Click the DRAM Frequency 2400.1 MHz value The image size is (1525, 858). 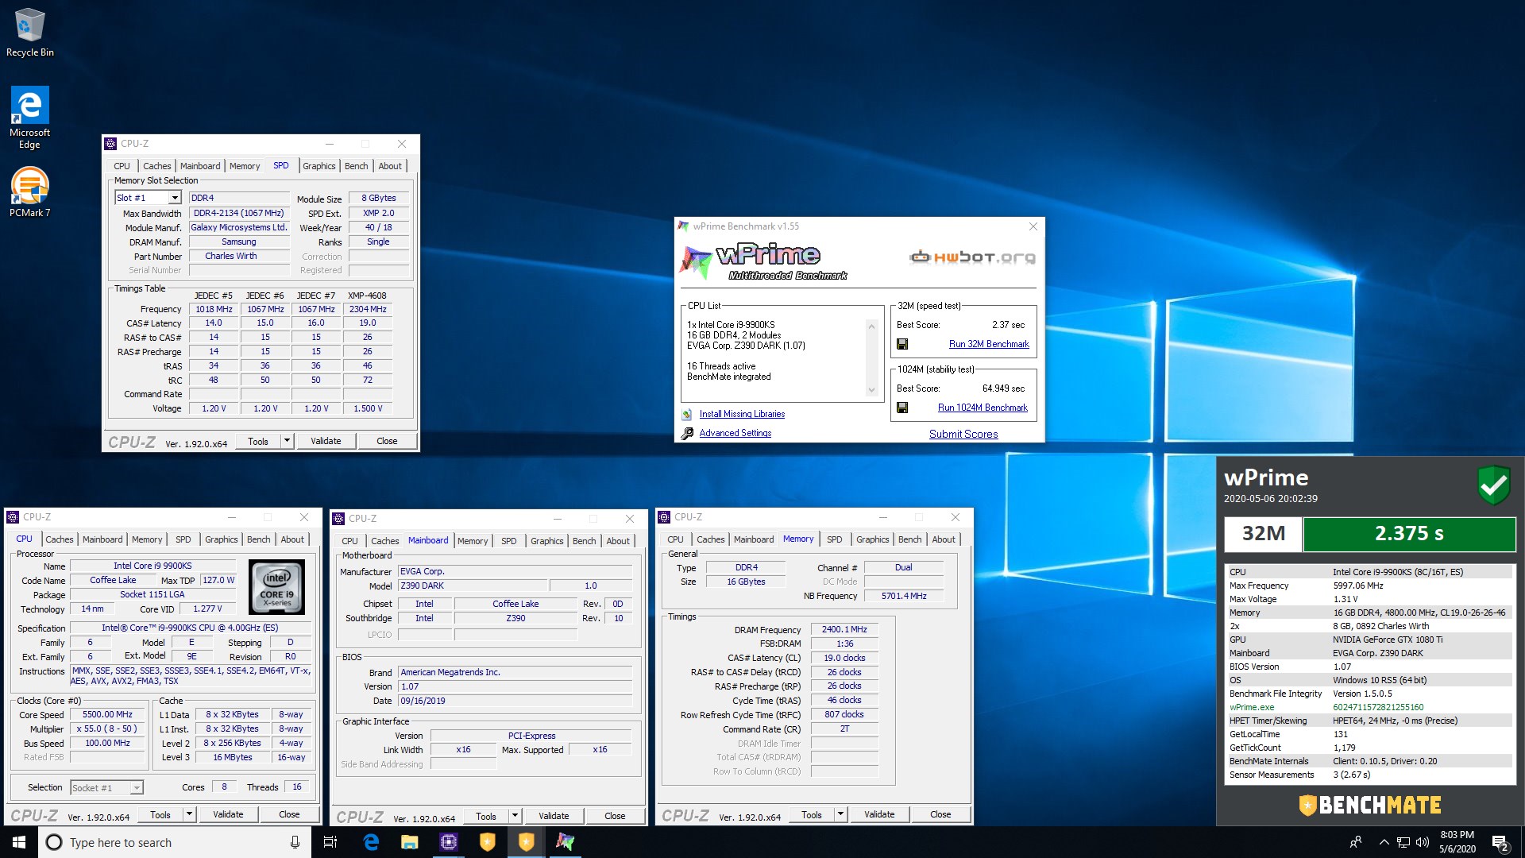[x=844, y=629]
